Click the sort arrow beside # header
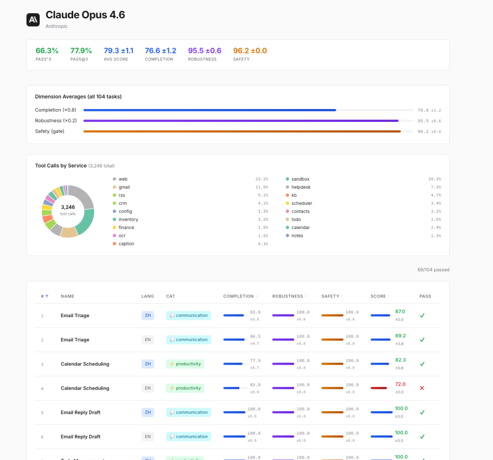The image size is (493, 460). (x=47, y=297)
